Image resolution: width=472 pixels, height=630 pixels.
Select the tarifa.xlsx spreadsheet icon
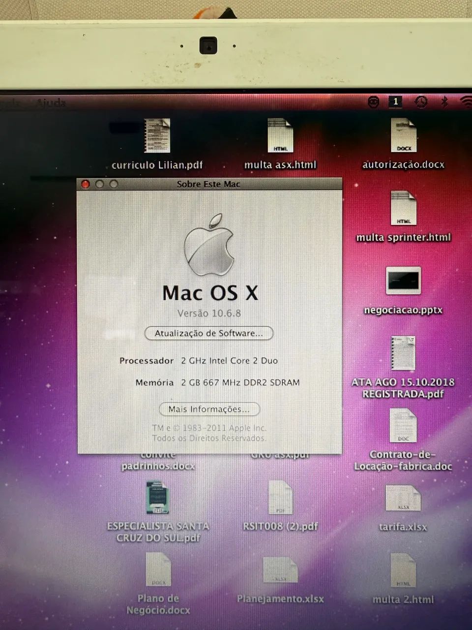[403, 497]
